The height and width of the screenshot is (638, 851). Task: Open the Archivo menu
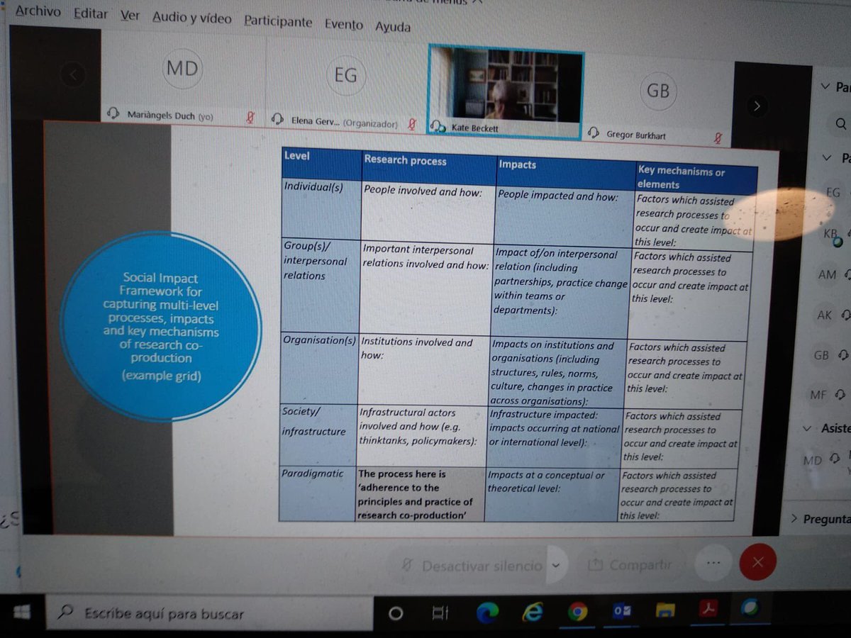tap(38, 12)
